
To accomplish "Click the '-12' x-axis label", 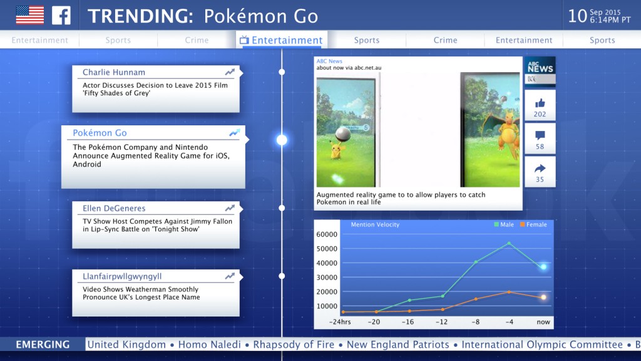I will (x=441, y=322).
